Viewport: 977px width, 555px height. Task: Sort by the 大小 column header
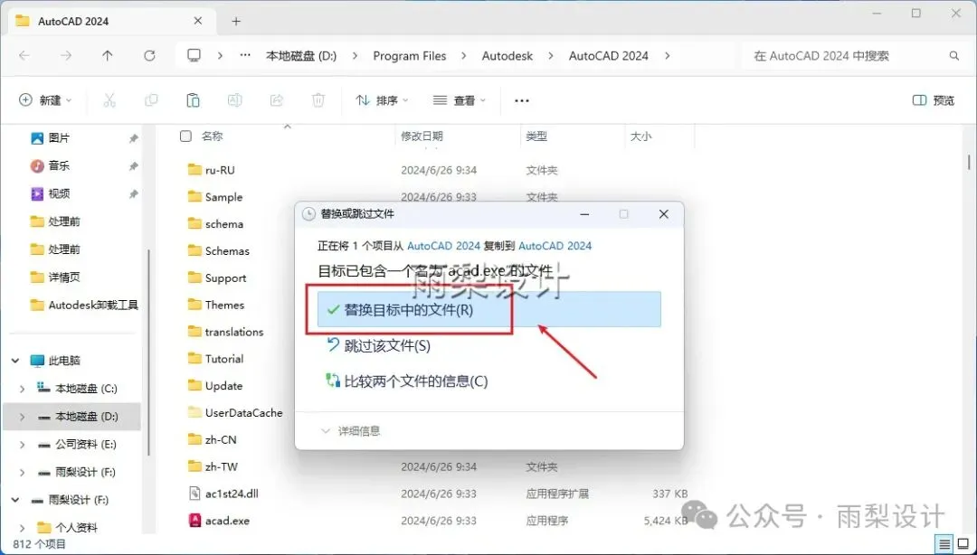click(640, 136)
